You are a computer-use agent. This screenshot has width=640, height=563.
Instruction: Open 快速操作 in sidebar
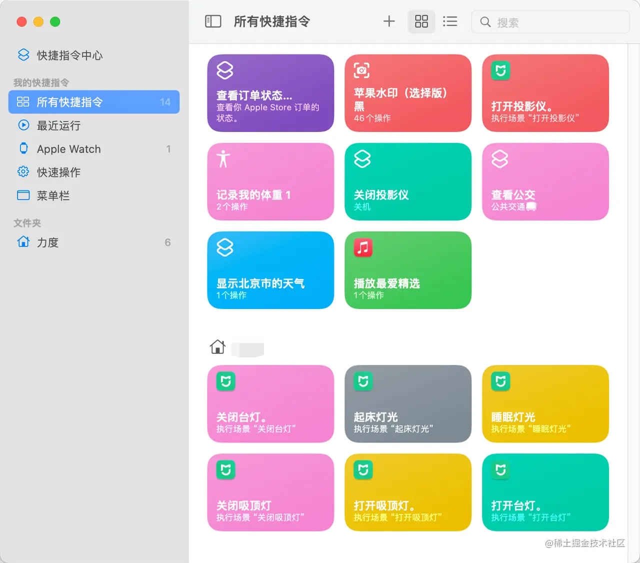click(94, 172)
